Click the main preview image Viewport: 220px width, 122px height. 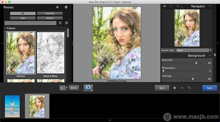pyautogui.click(x=117, y=43)
